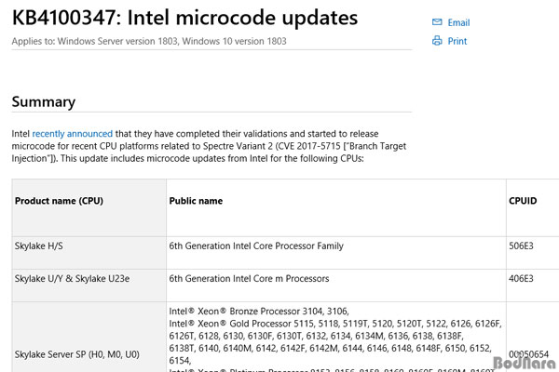Click the Summary section heading
The image size is (559, 372).
click(x=44, y=101)
